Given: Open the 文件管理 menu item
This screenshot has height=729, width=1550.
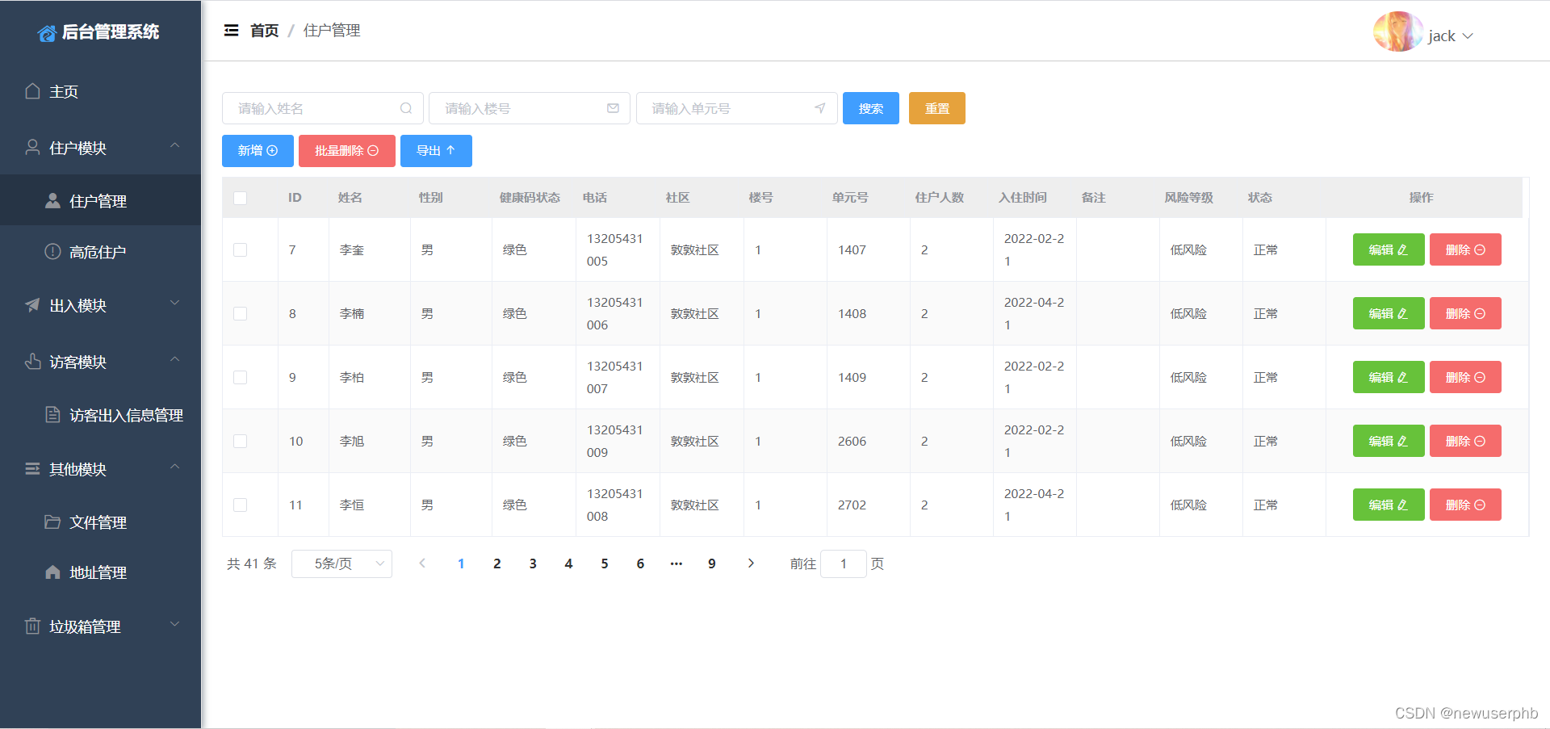Looking at the screenshot, I should click(100, 522).
